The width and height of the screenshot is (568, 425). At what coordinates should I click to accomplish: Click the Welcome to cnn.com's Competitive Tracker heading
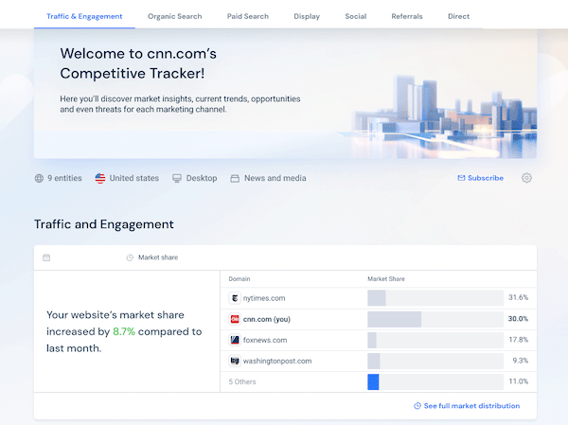click(138, 63)
